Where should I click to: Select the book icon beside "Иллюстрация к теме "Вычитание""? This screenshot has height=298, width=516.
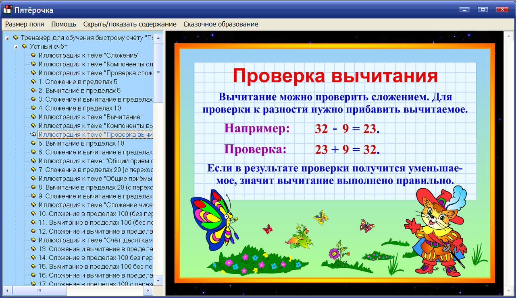click(33, 116)
